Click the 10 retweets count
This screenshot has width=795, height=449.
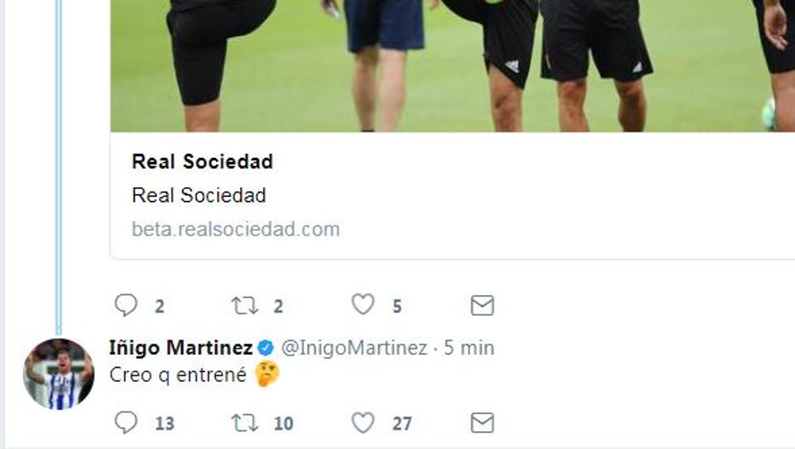[x=283, y=423]
